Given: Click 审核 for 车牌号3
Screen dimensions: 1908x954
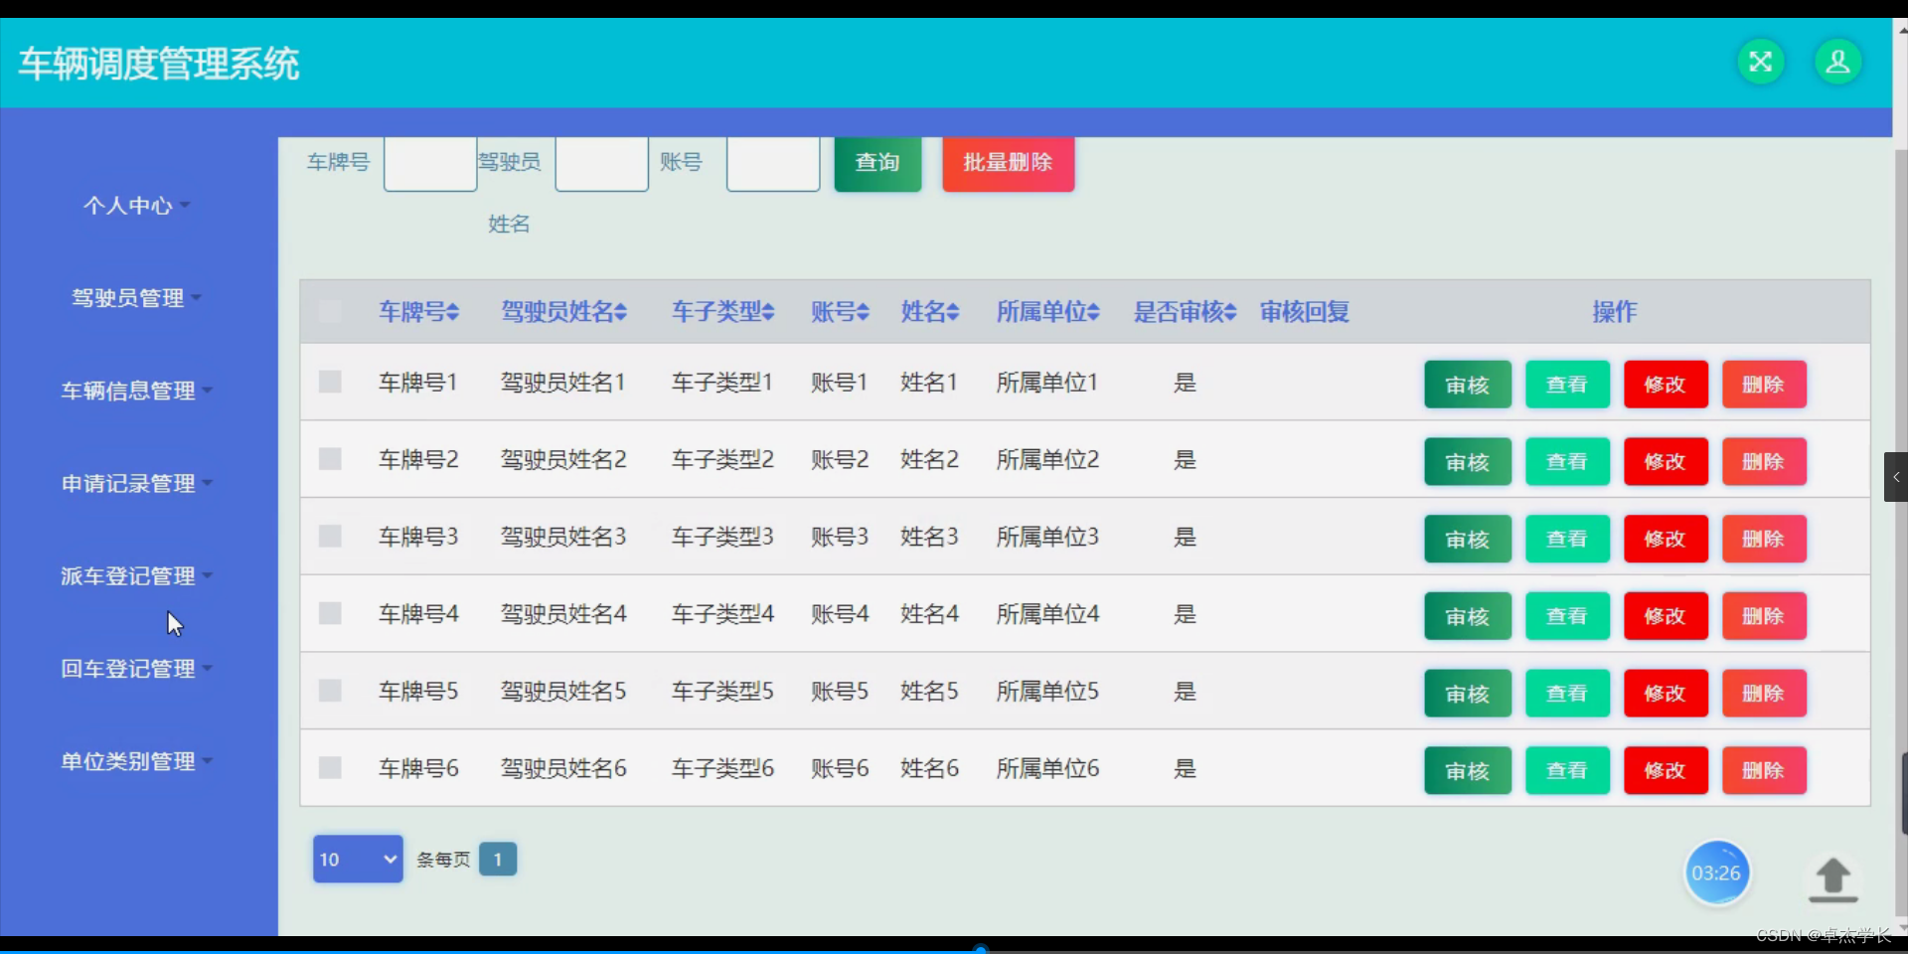Looking at the screenshot, I should tap(1468, 539).
